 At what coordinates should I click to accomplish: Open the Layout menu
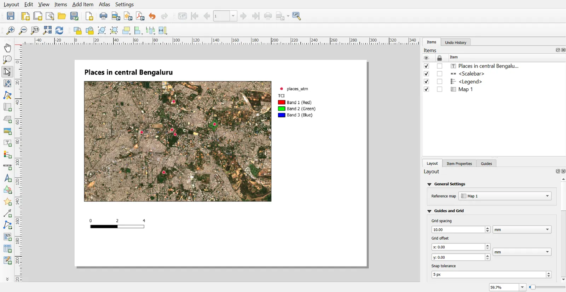pos(11,4)
